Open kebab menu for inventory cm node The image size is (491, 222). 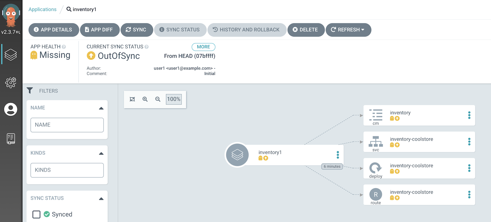click(x=469, y=115)
